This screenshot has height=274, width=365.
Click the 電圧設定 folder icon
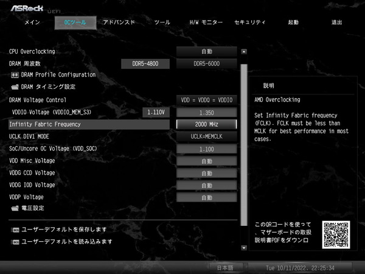pyautogui.click(x=15, y=208)
